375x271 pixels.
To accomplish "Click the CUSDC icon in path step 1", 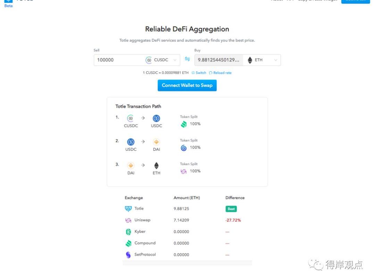I will coord(131,118).
